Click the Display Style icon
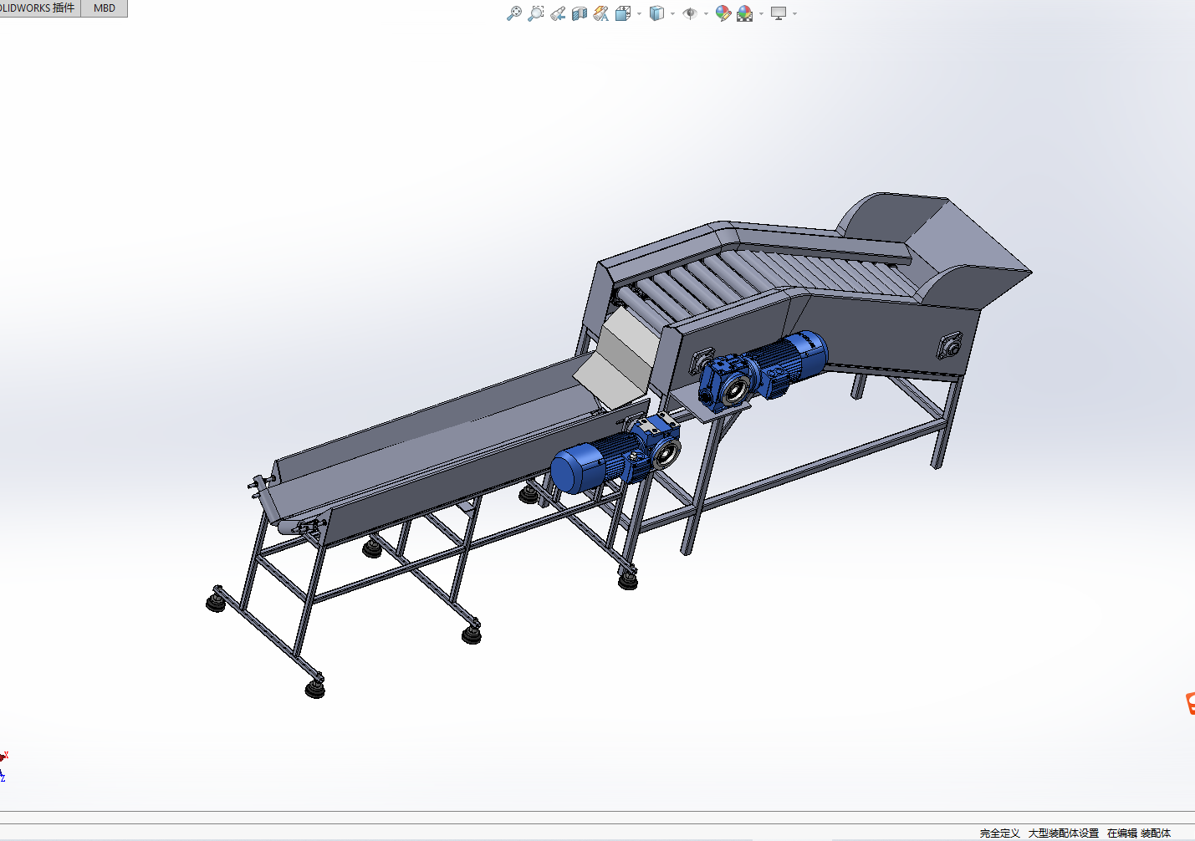 [x=656, y=13]
